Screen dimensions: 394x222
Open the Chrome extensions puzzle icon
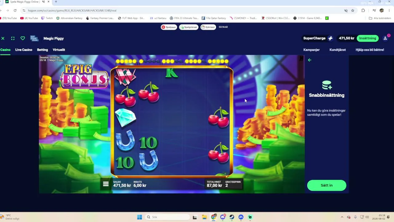(x=363, y=10)
